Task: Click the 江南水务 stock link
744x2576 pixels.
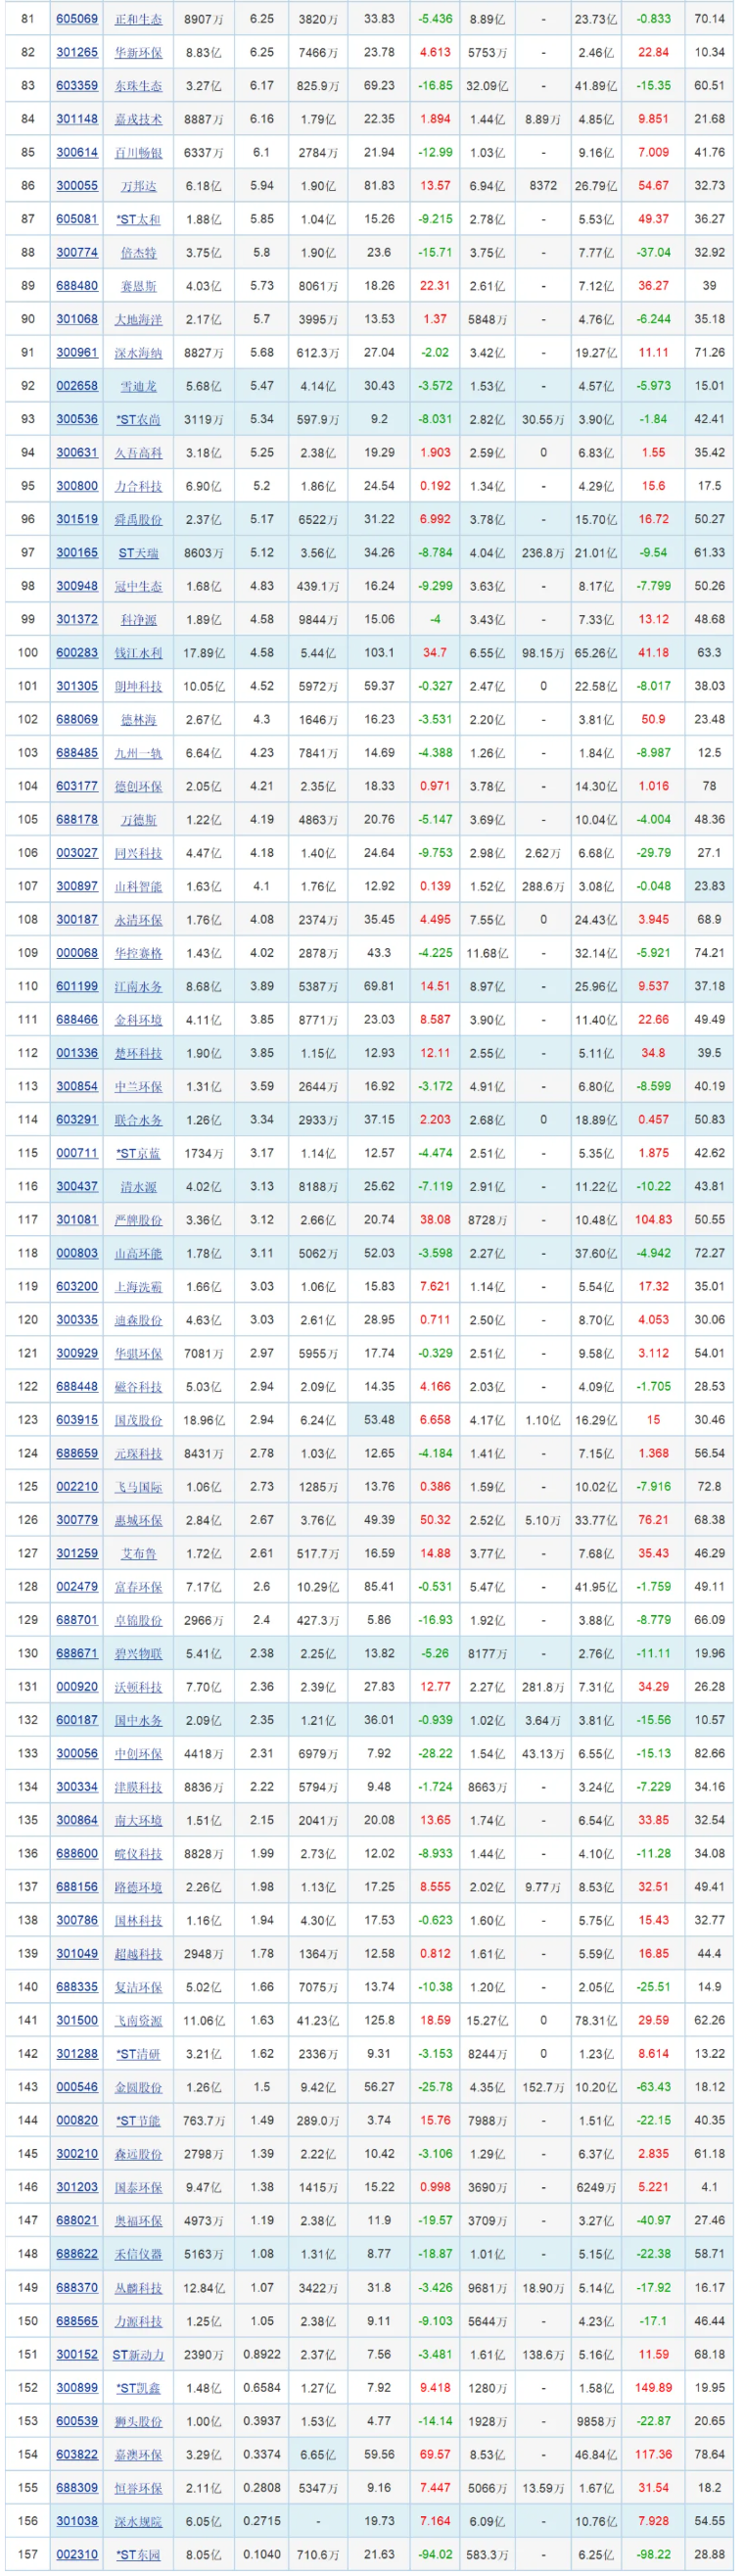Action: (138, 986)
